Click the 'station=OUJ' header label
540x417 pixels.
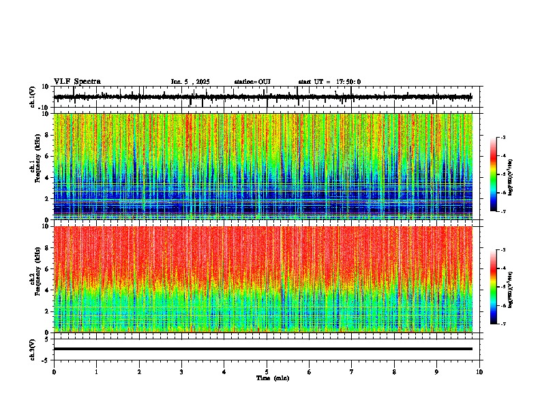[x=252, y=82]
